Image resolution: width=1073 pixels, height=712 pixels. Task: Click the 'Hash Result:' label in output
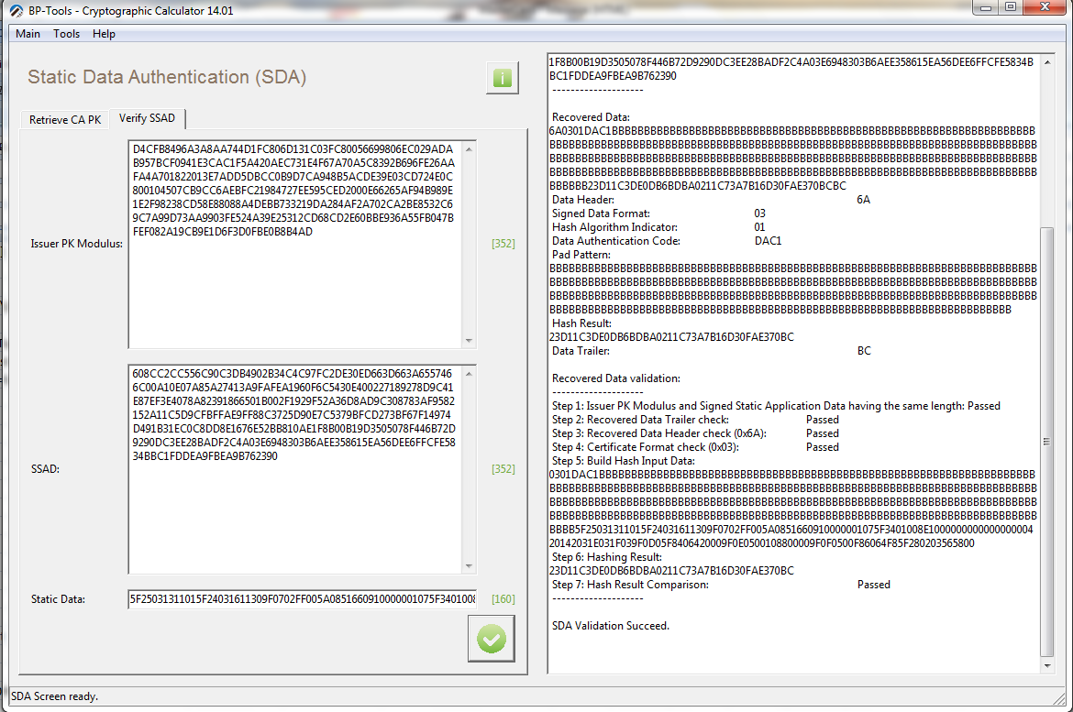581,323
